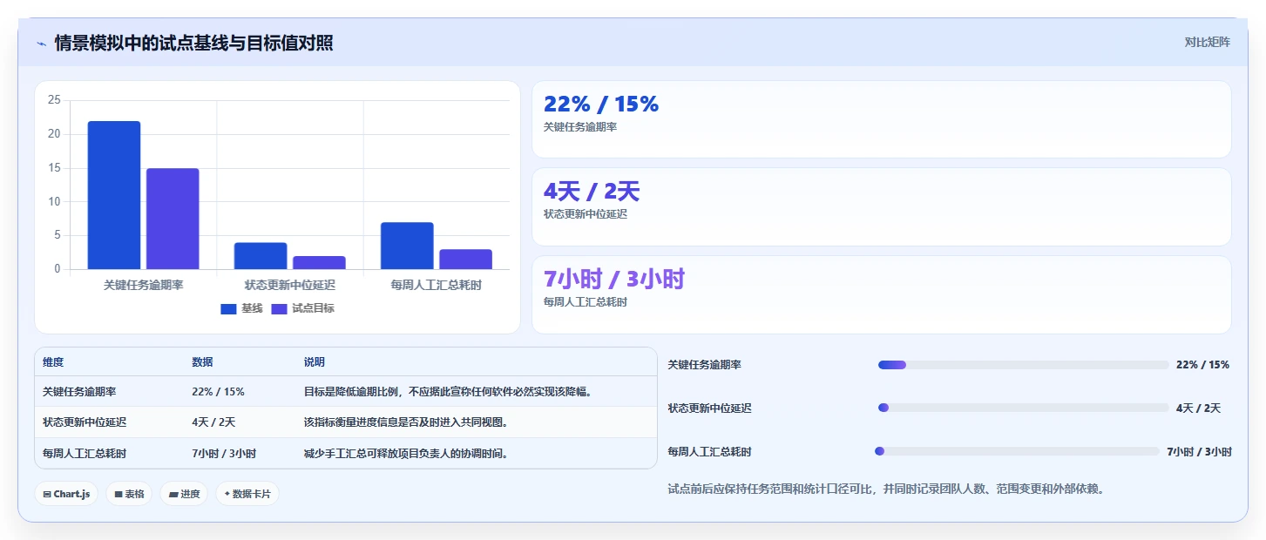
Task: Click the 试点目标 bar for 每周人工汇总耗时
Action: tap(465, 260)
